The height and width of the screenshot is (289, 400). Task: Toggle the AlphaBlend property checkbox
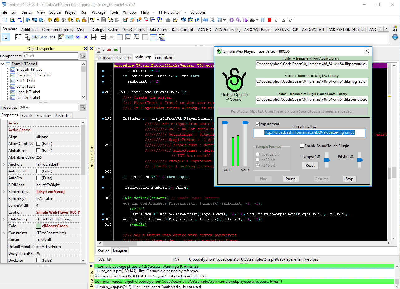coord(38,151)
